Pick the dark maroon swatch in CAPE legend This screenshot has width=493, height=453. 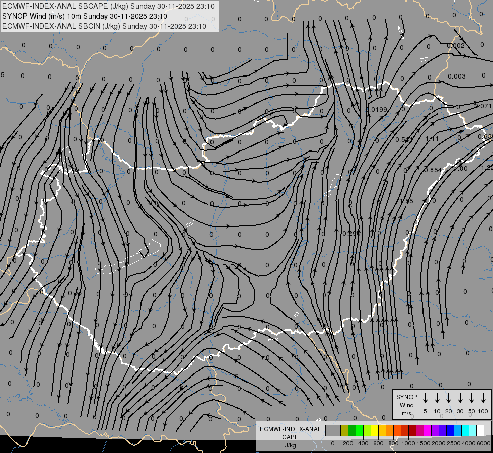tap(412, 430)
